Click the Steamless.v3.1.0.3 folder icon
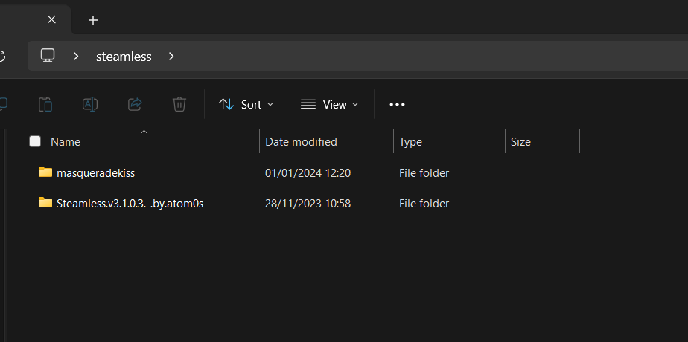Viewport: 688px width, 342px height. point(45,203)
